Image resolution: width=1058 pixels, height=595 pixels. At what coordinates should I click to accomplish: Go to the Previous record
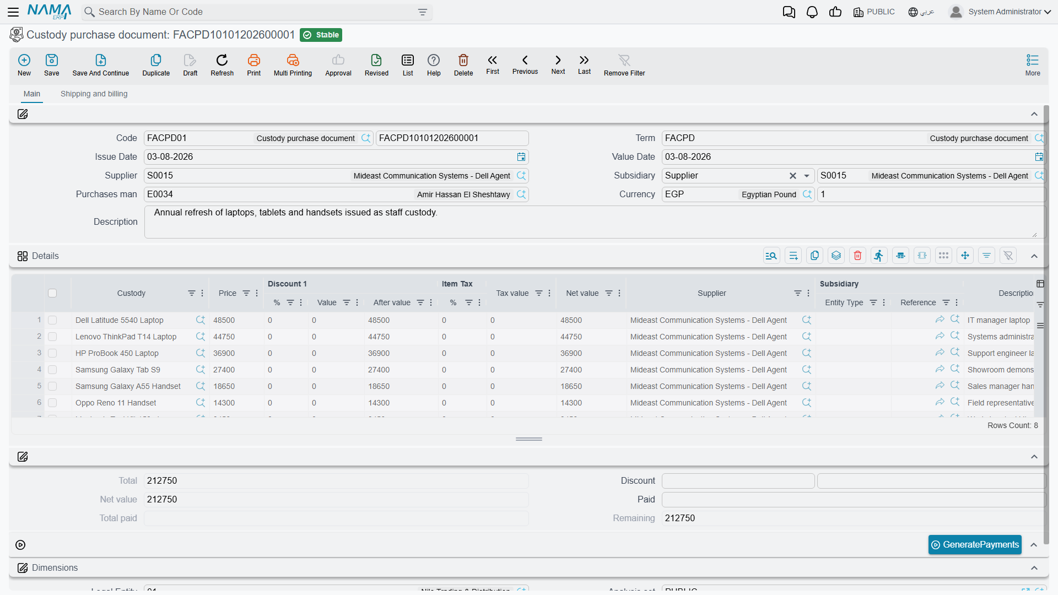pyautogui.click(x=525, y=64)
